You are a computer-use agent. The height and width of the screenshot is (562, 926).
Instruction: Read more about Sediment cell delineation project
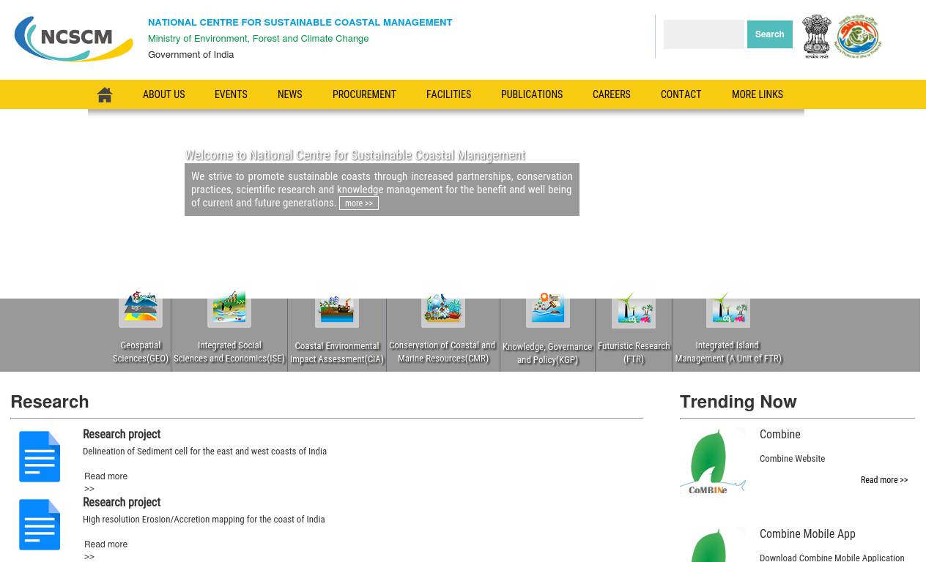(x=105, y=482)
